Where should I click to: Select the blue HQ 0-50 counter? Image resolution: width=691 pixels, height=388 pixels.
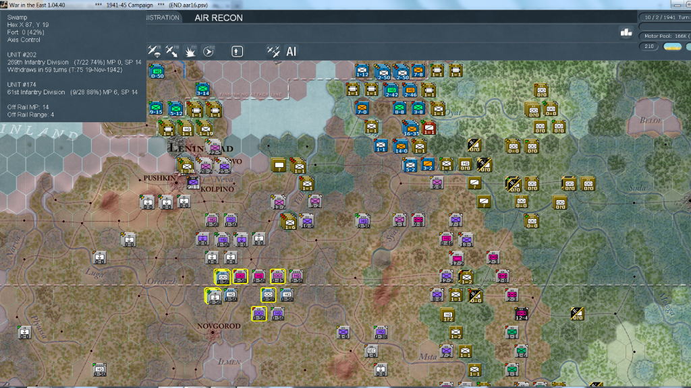[x=157, y=71]
